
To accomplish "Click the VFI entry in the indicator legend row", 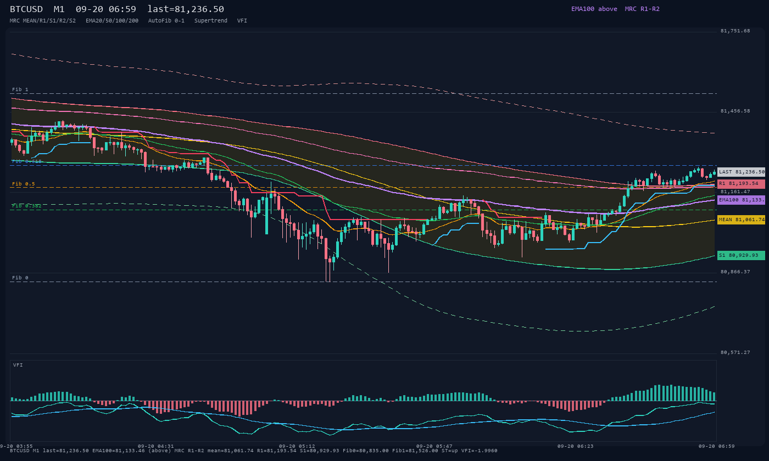I will (242, 20).
